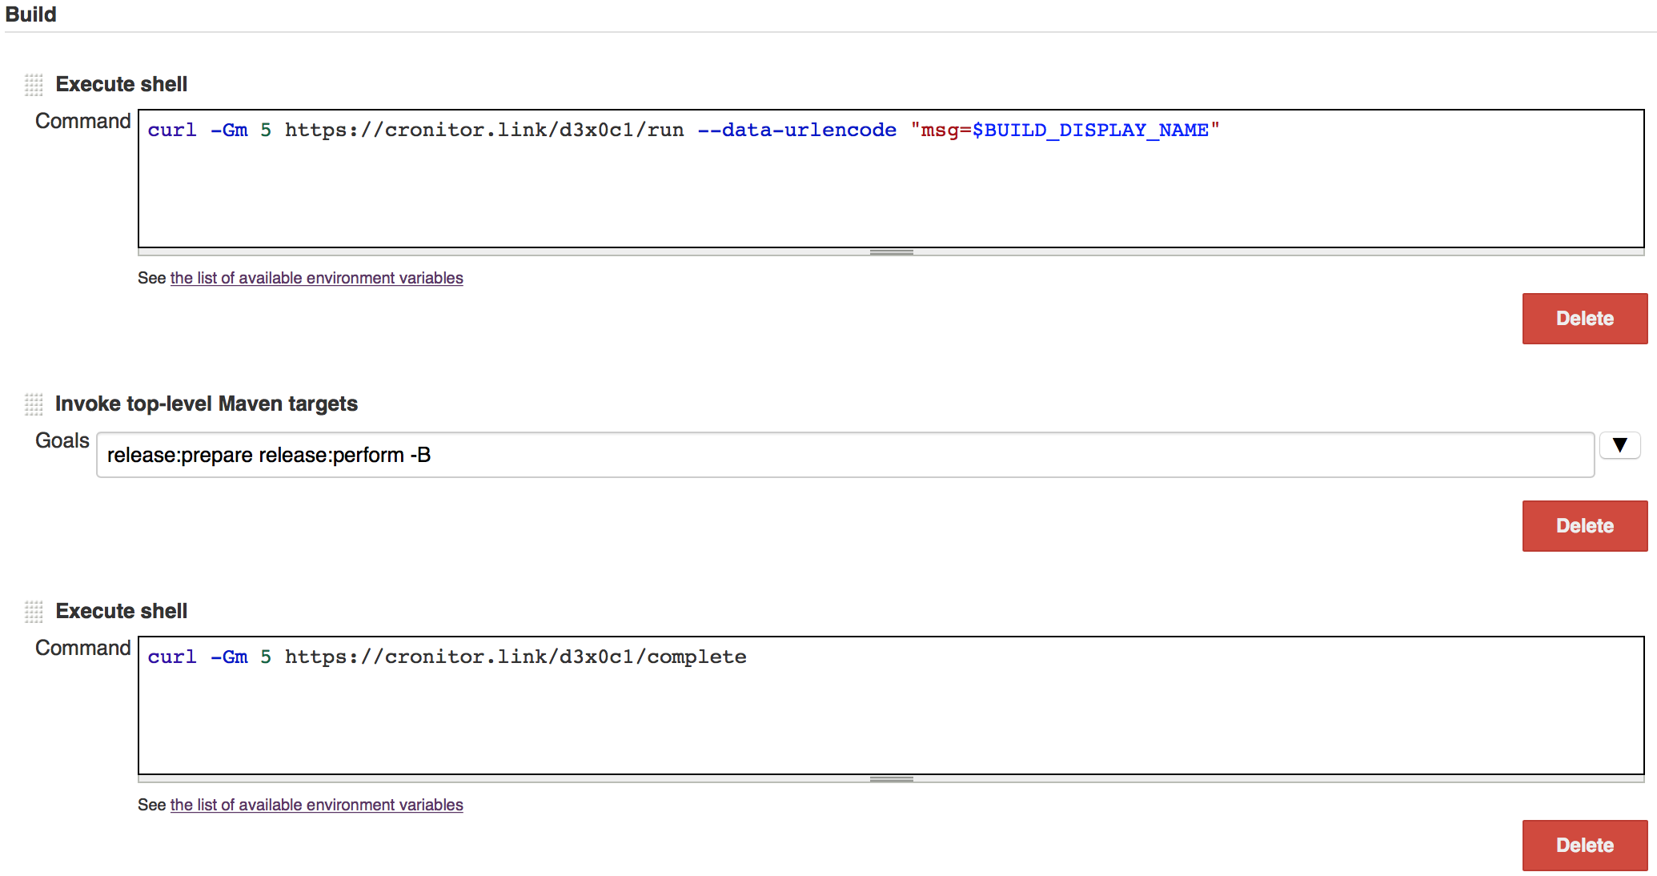Click the Execute shell step title
The height and width of the screenshot is (876, 1657).
pos(121,83)
